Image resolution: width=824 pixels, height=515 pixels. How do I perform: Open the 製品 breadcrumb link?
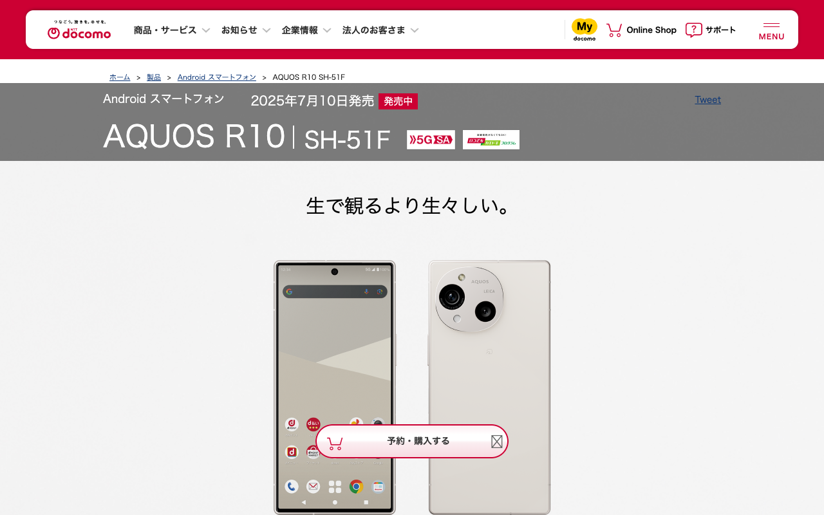click(154, 77)
